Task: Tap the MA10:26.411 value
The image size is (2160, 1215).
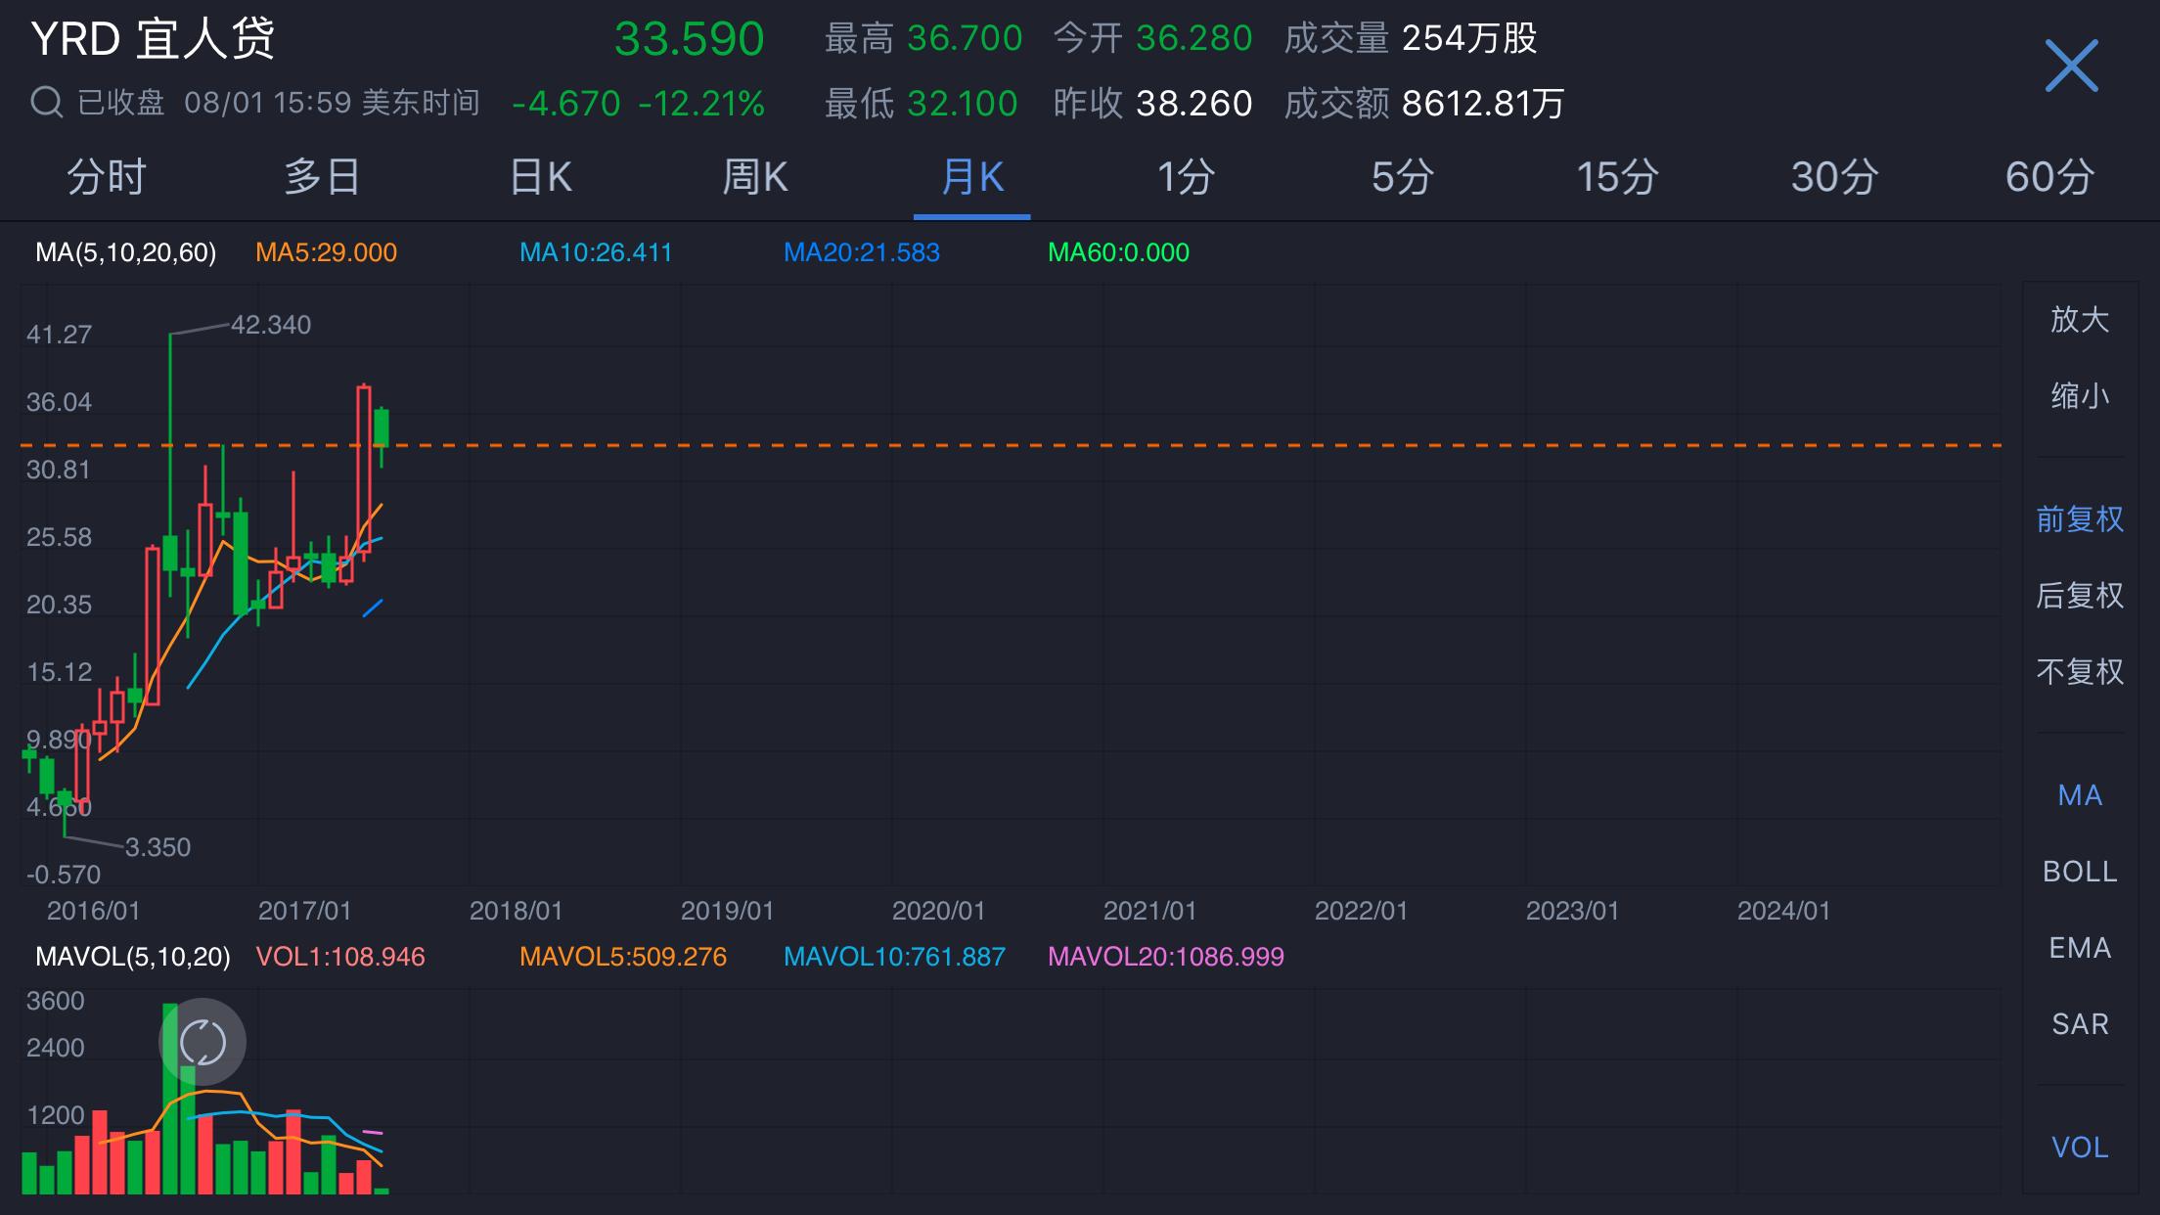Action: click(596, 252)
